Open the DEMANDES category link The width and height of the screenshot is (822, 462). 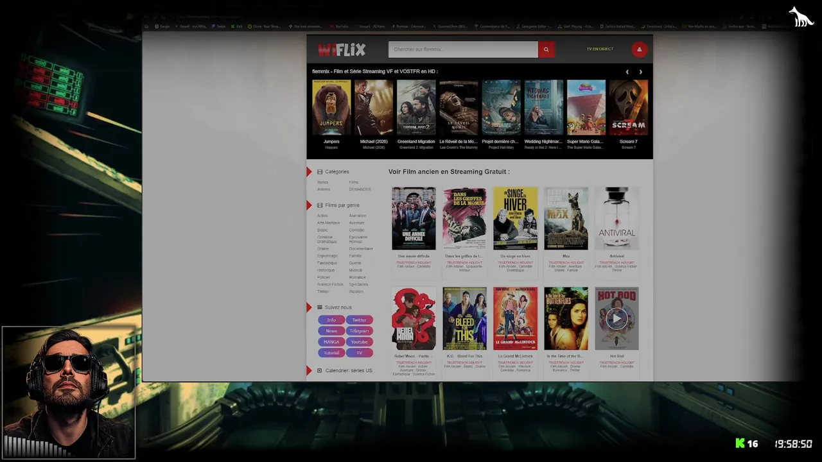pos(360,189)
